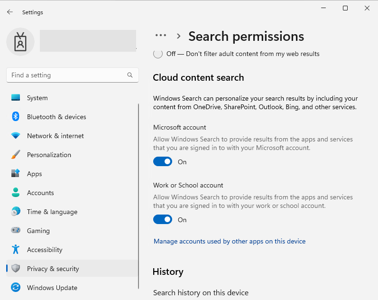This screenshot has height=300, width=378.
Task: Click the Bluetooth icon in sidebar
Action: (16, 117)
